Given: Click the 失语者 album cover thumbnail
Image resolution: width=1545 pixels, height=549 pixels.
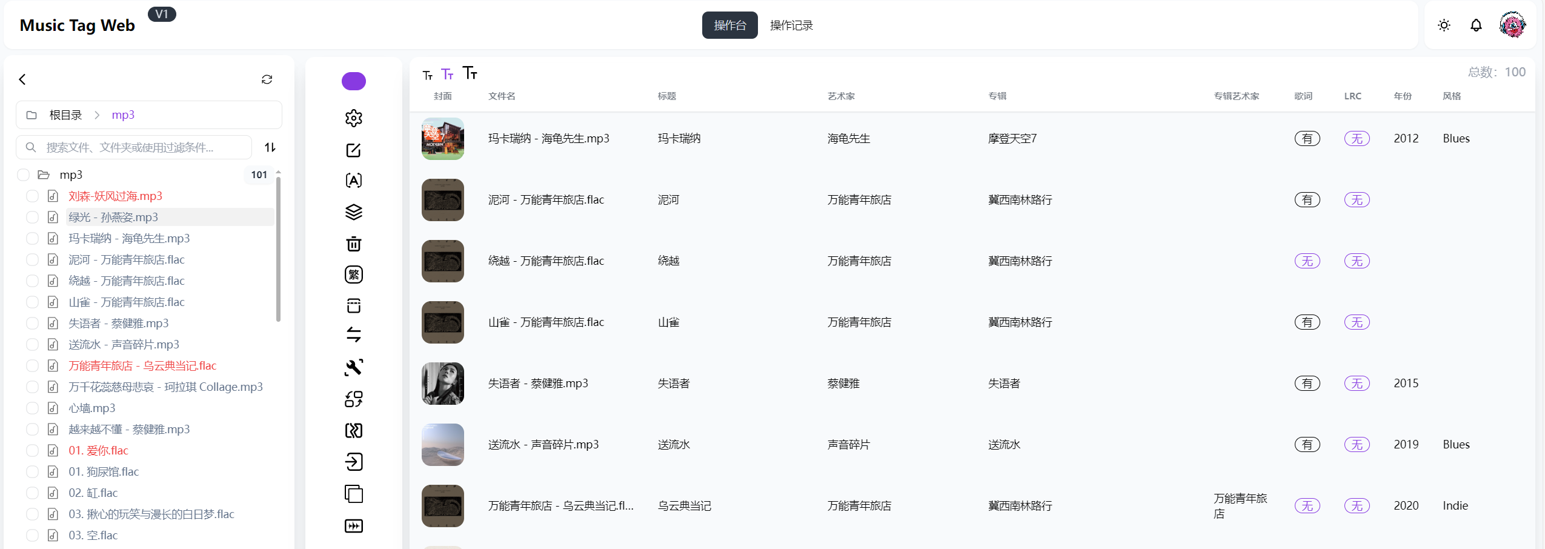Looking at the screenshot, I should pyautogui.click(x=442, y=383).
